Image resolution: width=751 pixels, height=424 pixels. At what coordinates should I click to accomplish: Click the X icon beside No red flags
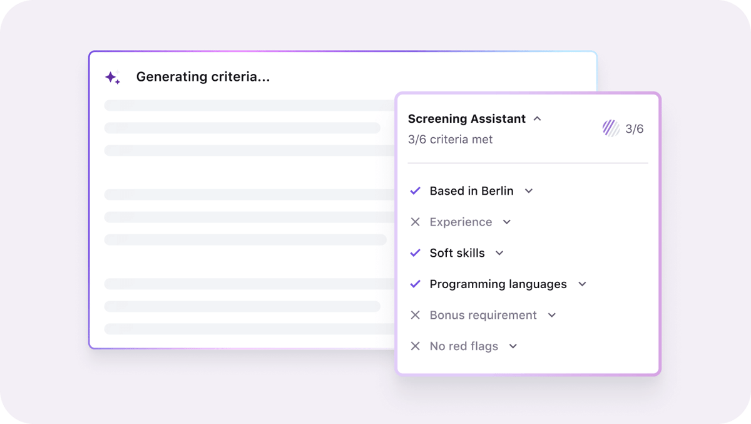(415, 346)
